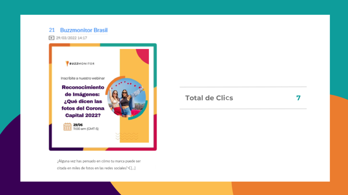This screenshot has width=348, height=195.
Task: Click the Inscríbite a nuestro webinar text
Action: [x=83, y=78]
